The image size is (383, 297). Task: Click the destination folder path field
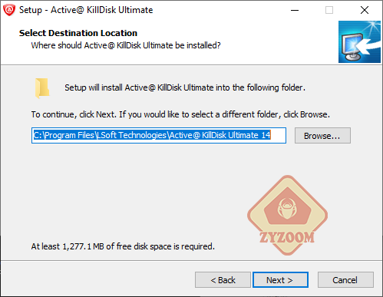point(159,135)
